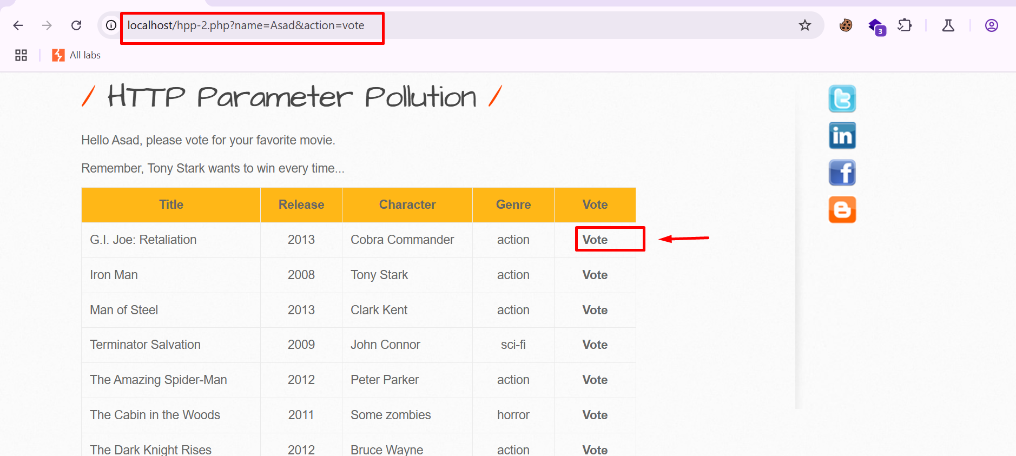This screenshot has height=456, width=1016.
Task: Open the All labs bookmark
Action: [76, 55]
